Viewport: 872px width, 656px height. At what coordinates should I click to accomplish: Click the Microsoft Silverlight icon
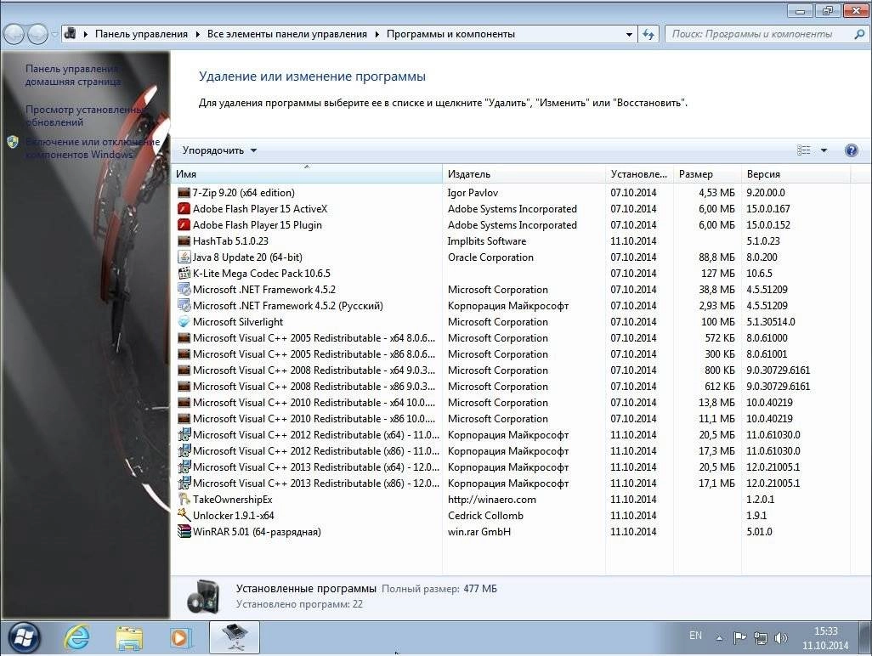(184, 322)
